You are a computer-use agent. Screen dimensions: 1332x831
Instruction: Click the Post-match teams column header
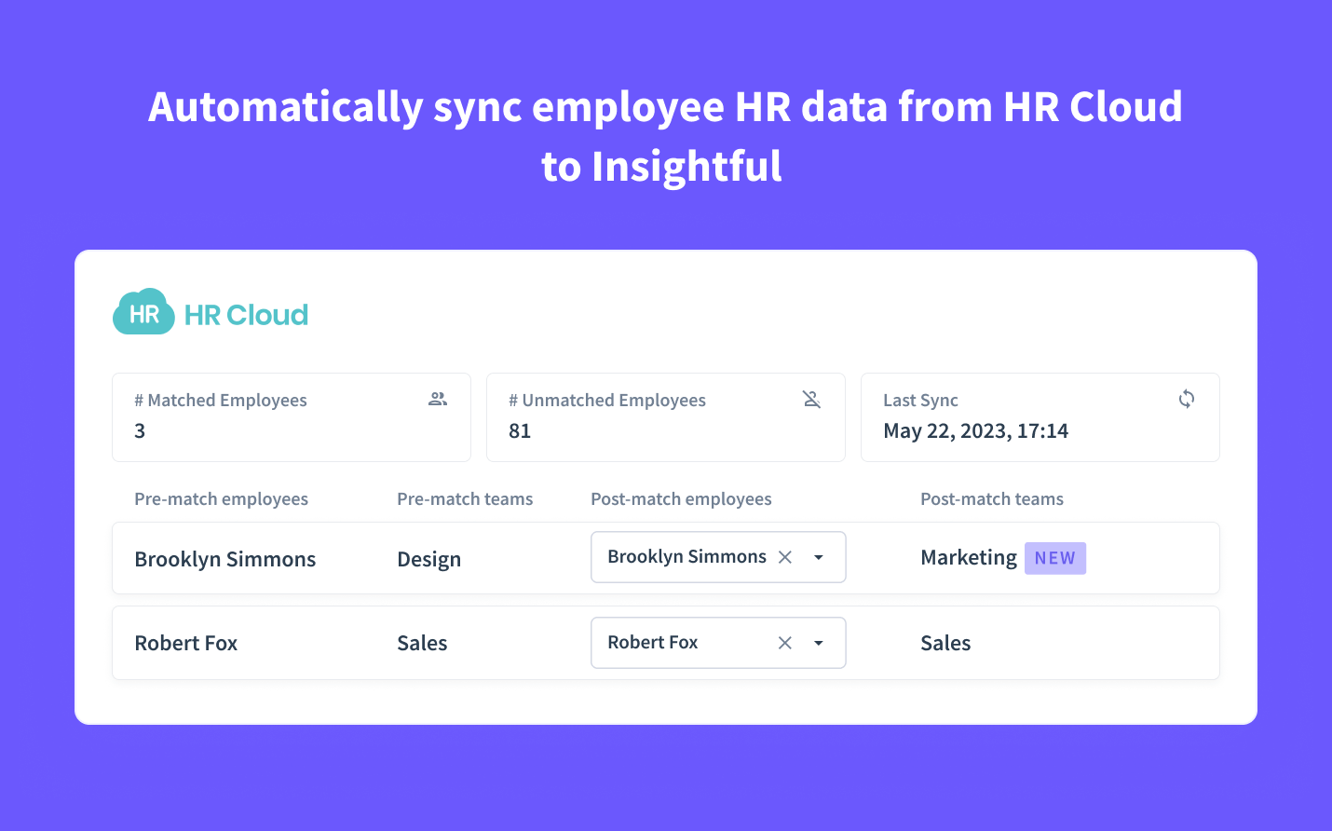(x=991, y=498)
